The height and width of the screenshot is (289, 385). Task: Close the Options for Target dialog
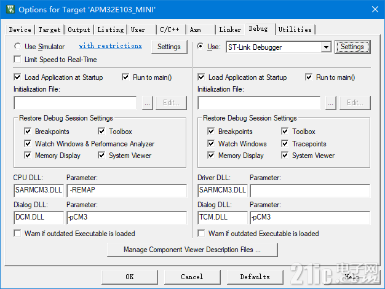click(375, 9)
